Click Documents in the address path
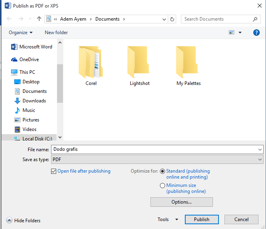The image size is (266, 229). [107, 19]
